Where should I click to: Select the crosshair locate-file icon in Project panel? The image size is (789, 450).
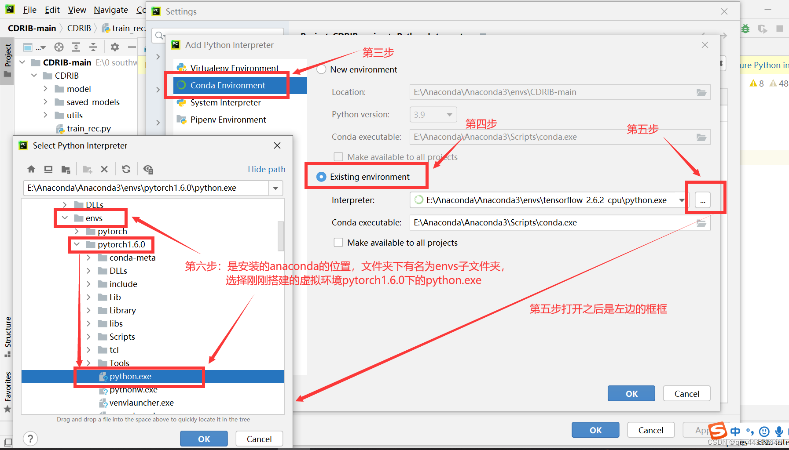pos(59,47)
